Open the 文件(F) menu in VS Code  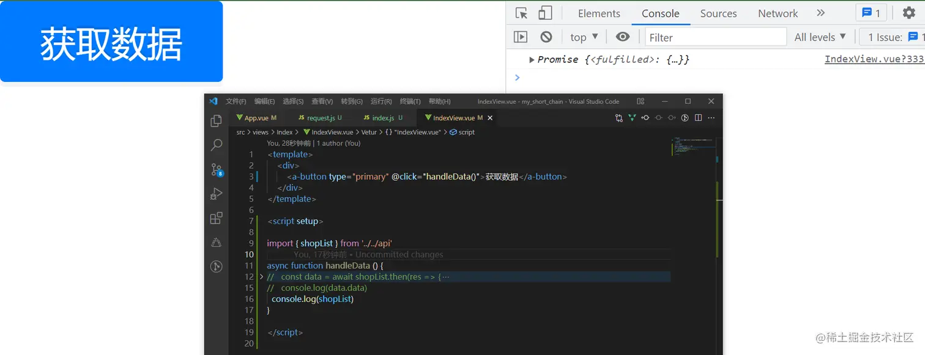coord(236,101)
